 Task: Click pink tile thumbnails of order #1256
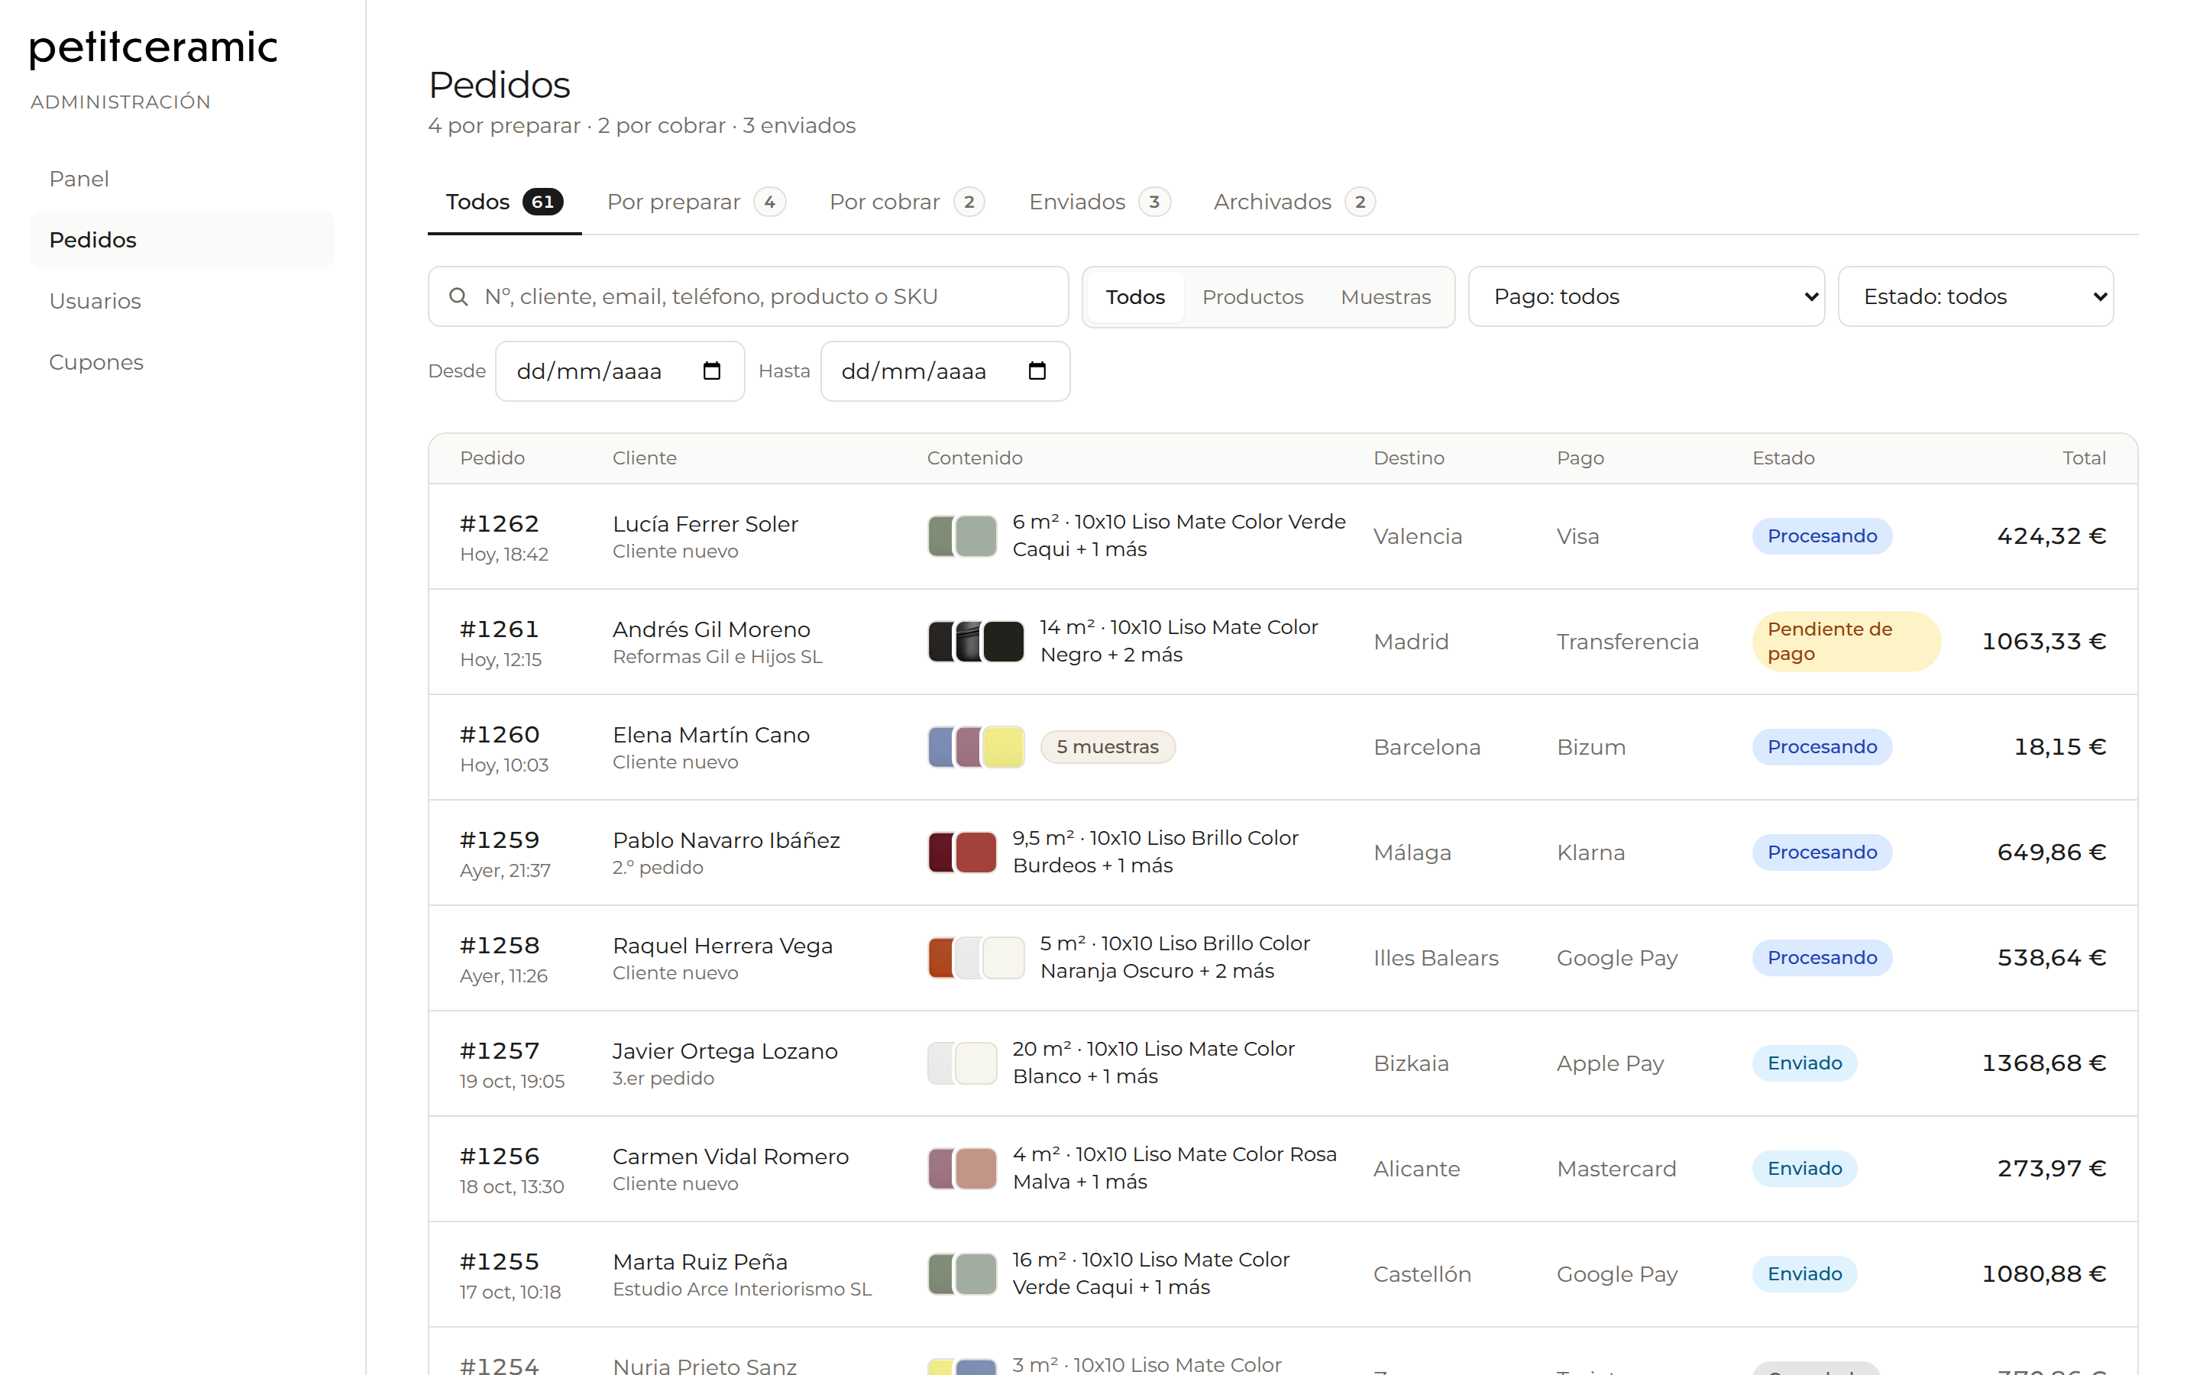(962, 1169)
